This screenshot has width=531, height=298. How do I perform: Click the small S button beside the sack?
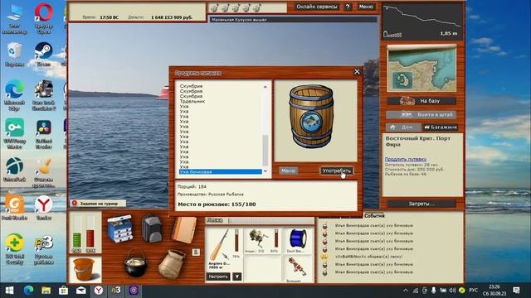click(x=196, y=252)
